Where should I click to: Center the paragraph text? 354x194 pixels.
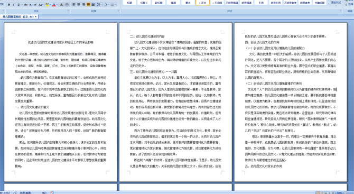(79, 5)
